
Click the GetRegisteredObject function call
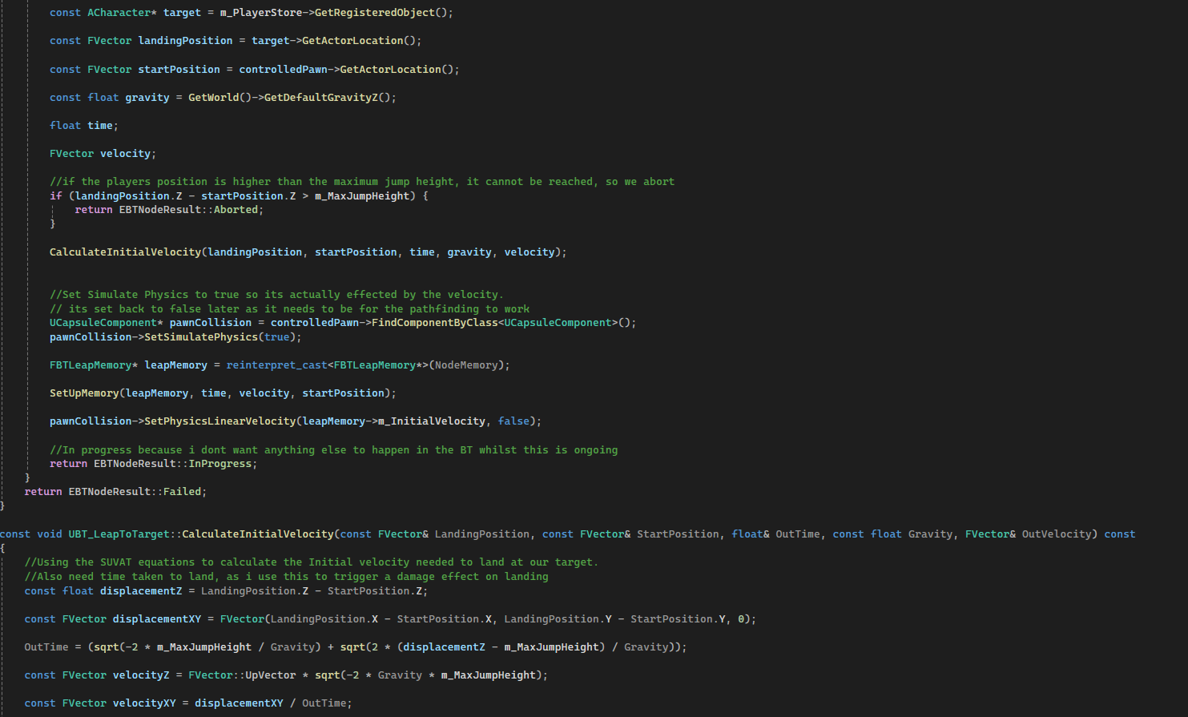tap(375, 12)
